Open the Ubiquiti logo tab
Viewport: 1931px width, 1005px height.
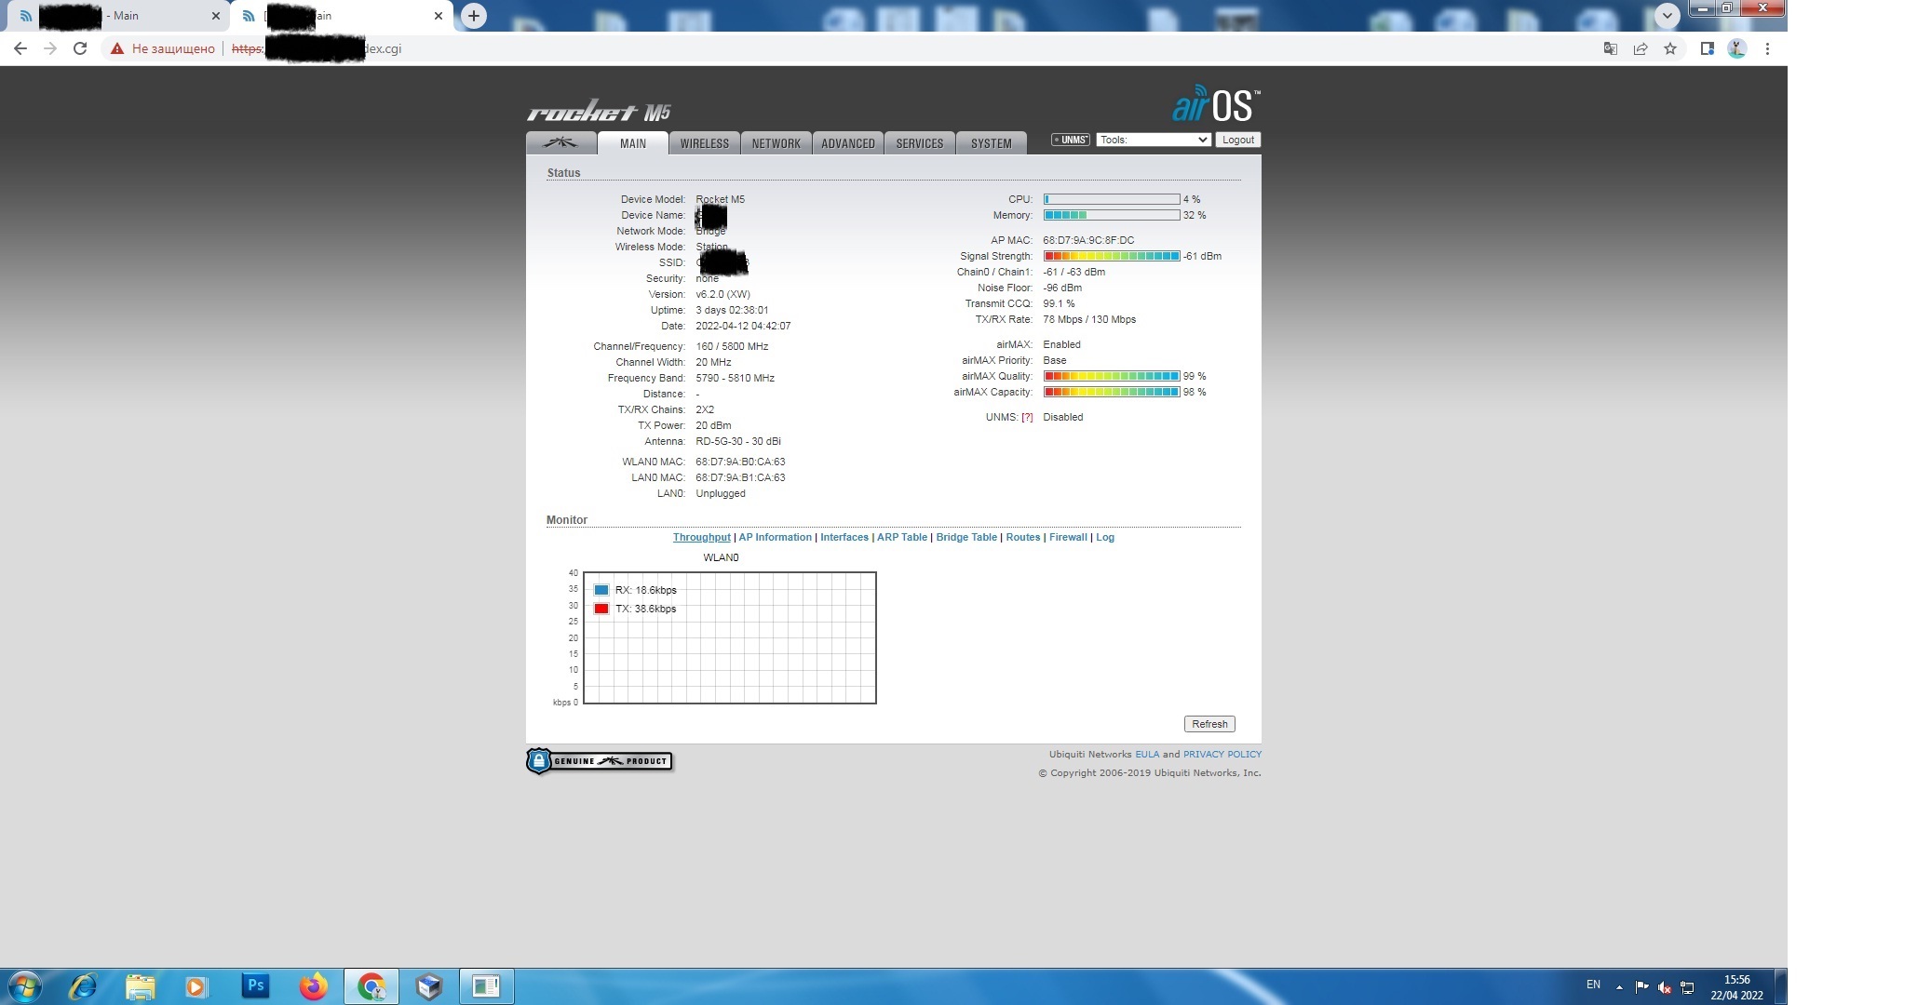coord(560,143)
